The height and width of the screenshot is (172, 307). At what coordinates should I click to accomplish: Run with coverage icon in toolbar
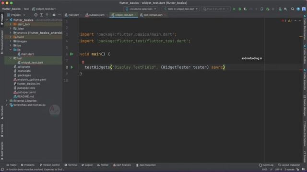245,9
